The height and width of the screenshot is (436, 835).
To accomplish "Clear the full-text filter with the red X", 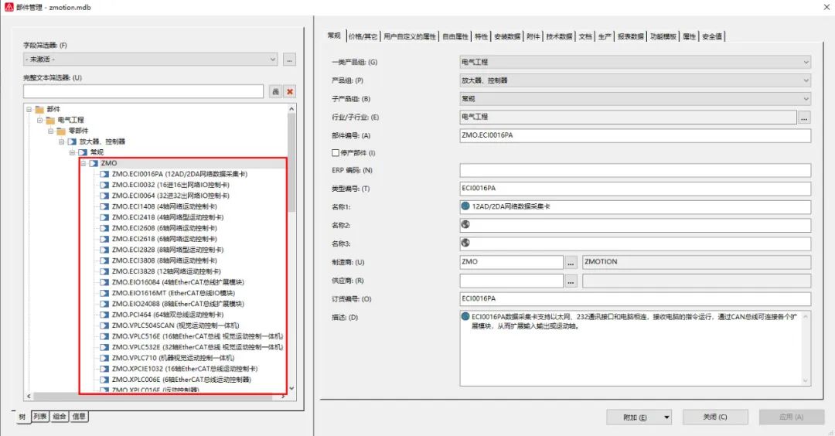I will coord(290,91).
